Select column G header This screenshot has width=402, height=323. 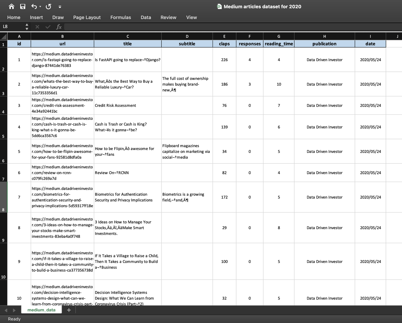click(279, 36)
